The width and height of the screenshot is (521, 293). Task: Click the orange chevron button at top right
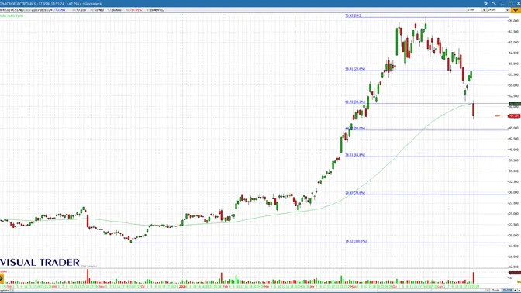[516, 10]
